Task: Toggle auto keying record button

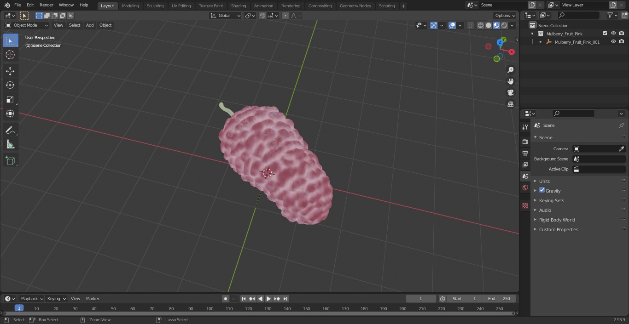Action: point(226,299)
